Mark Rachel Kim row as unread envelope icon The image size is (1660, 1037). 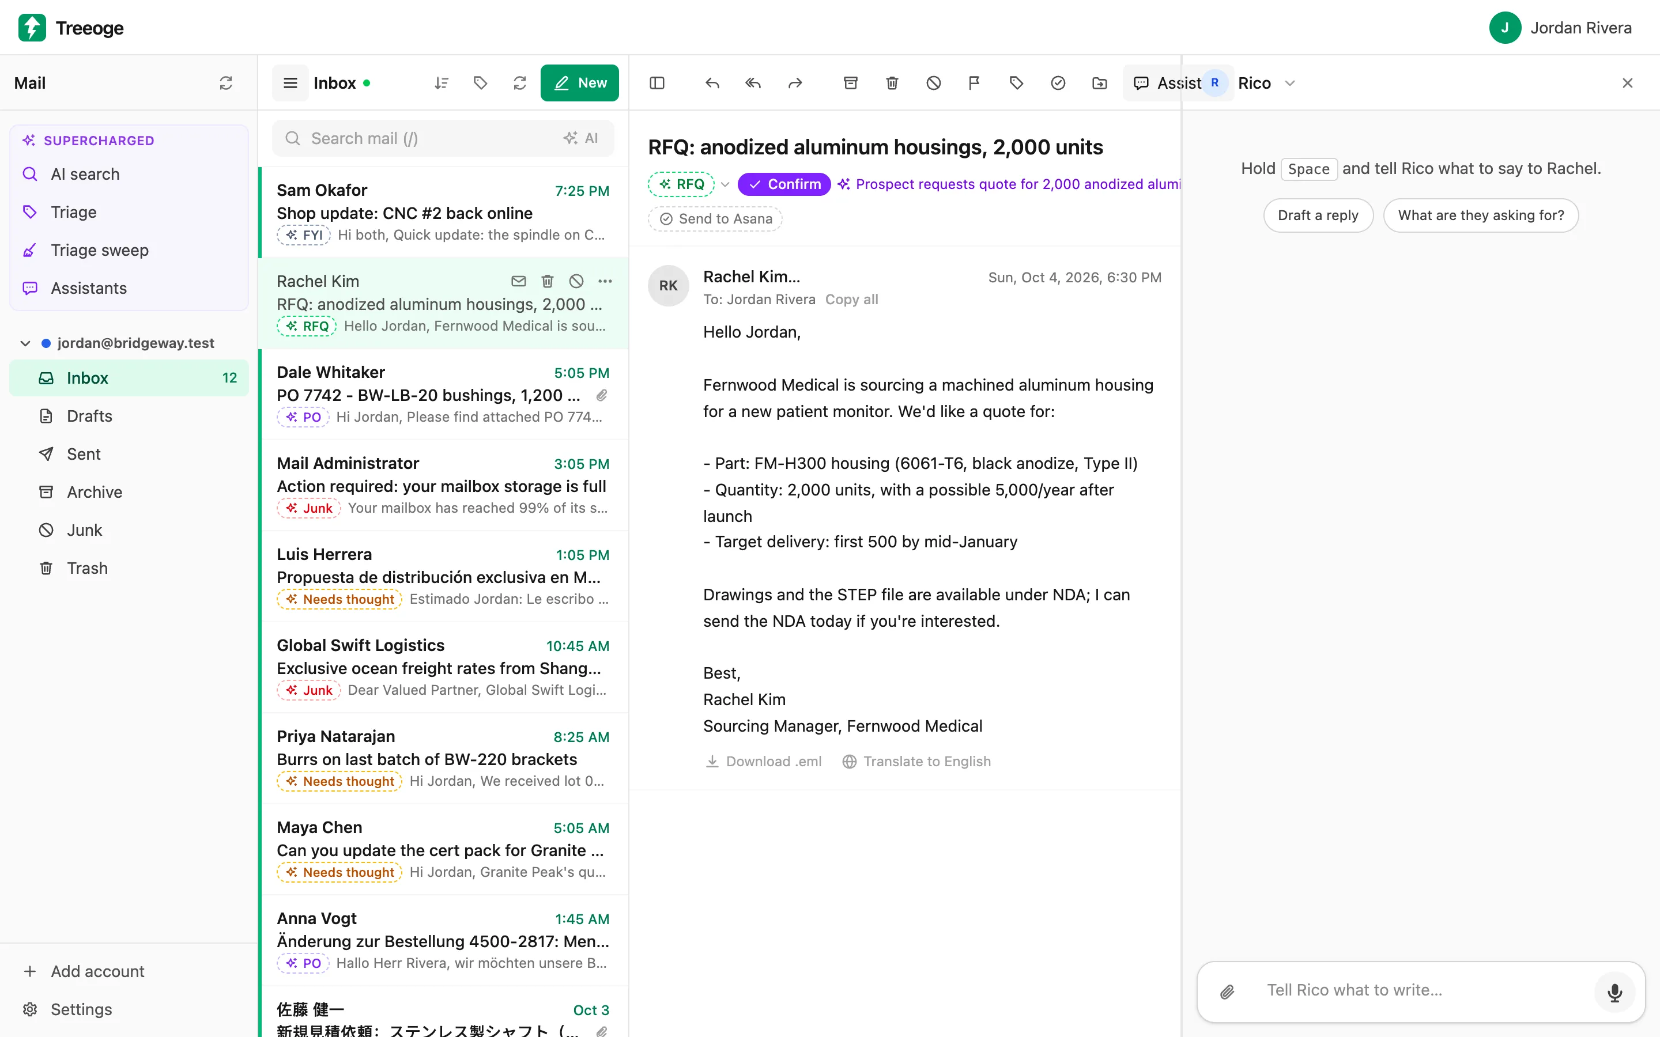[519, 281]
